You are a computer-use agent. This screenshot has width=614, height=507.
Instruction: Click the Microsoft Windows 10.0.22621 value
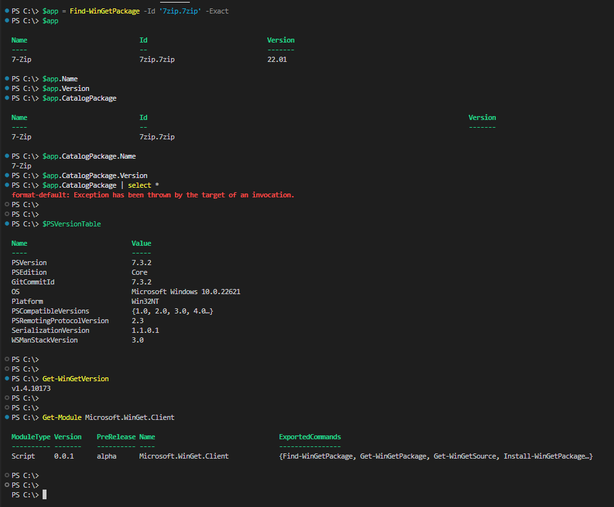[186, 292]
